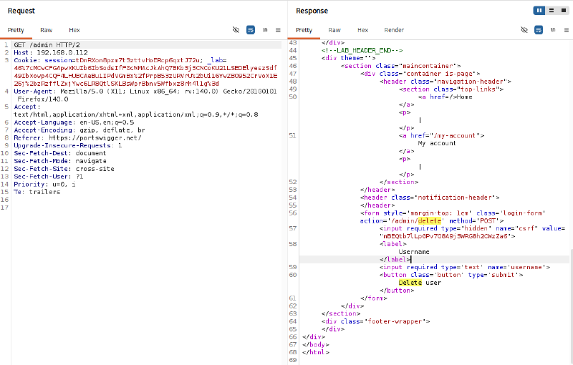Click the User-Agent header line
The width and height of the screenshot is (573, 365).
(145, 92)
